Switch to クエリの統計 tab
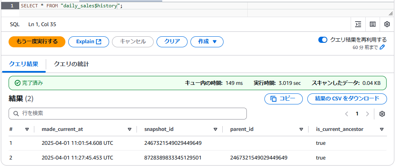396x166 pixels. 71,64
